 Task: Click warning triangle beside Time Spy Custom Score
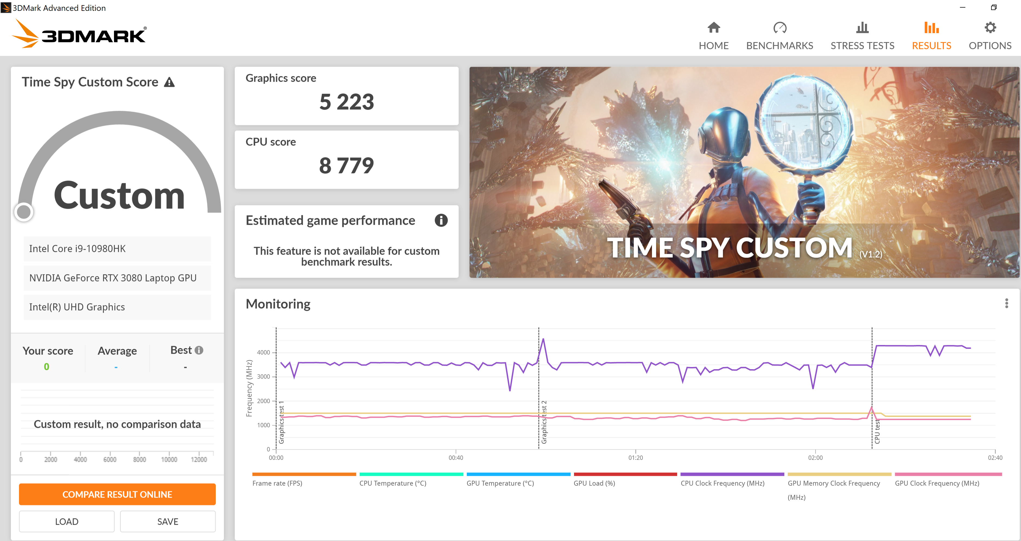[x=169, y=82]
